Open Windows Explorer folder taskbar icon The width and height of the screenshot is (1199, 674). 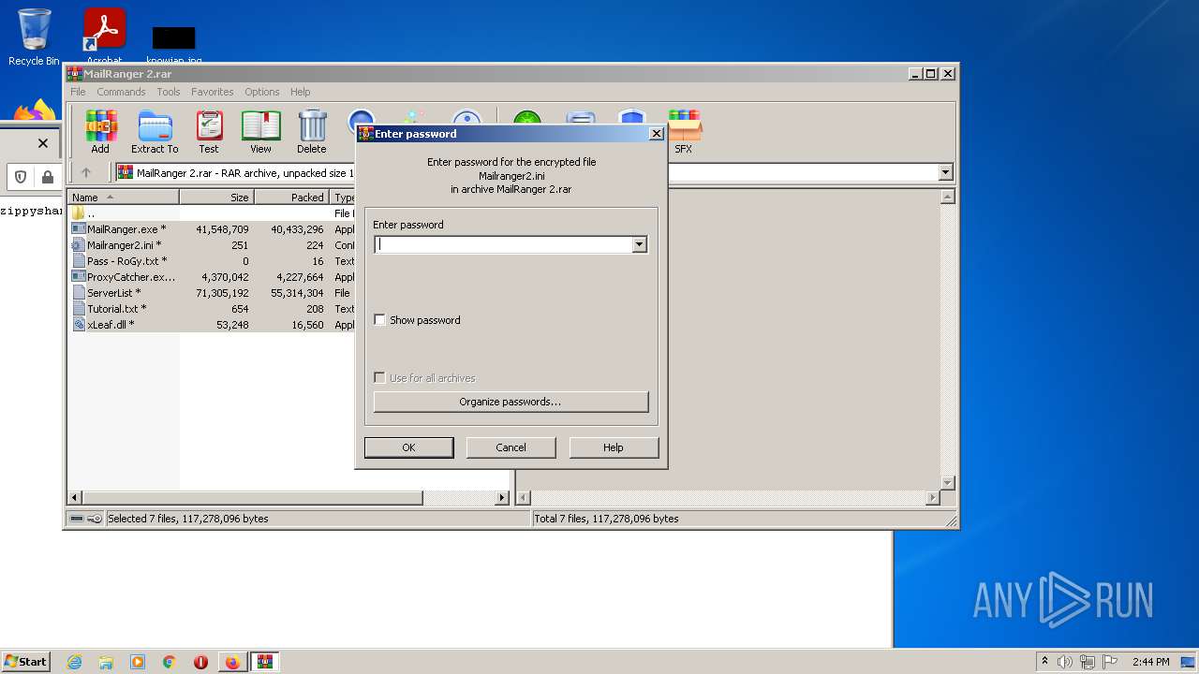pos(106,662)
